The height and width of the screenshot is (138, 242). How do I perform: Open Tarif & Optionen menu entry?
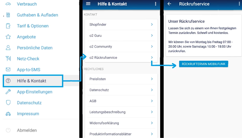coord(33,26)
